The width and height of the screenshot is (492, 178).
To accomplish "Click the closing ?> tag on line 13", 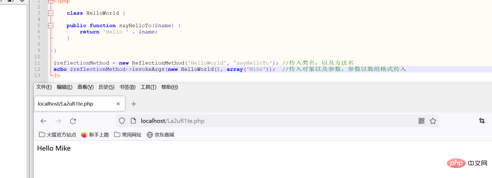I will coord(57,75).
